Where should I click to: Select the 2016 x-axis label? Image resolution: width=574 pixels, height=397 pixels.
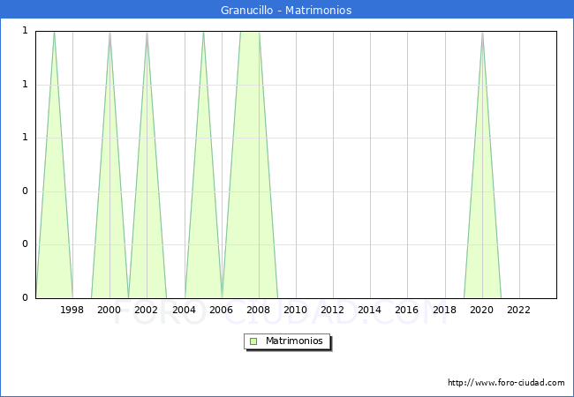[x=407, y=310]
